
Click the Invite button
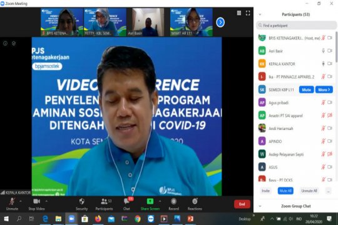coord(265,191)
